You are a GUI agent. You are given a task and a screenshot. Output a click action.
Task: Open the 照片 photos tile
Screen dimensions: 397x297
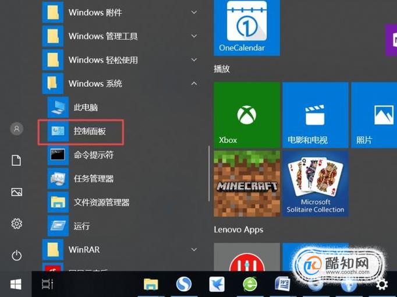[x=374, y=115]
